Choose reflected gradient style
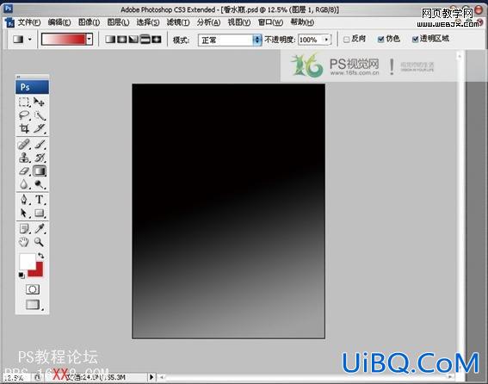 click(x=145, y=40)
